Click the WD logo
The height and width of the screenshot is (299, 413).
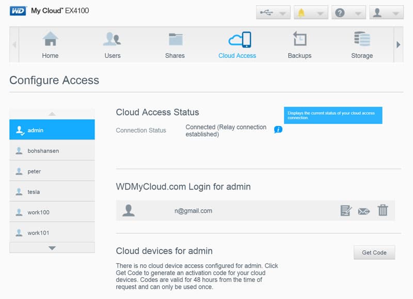[18, 11]
